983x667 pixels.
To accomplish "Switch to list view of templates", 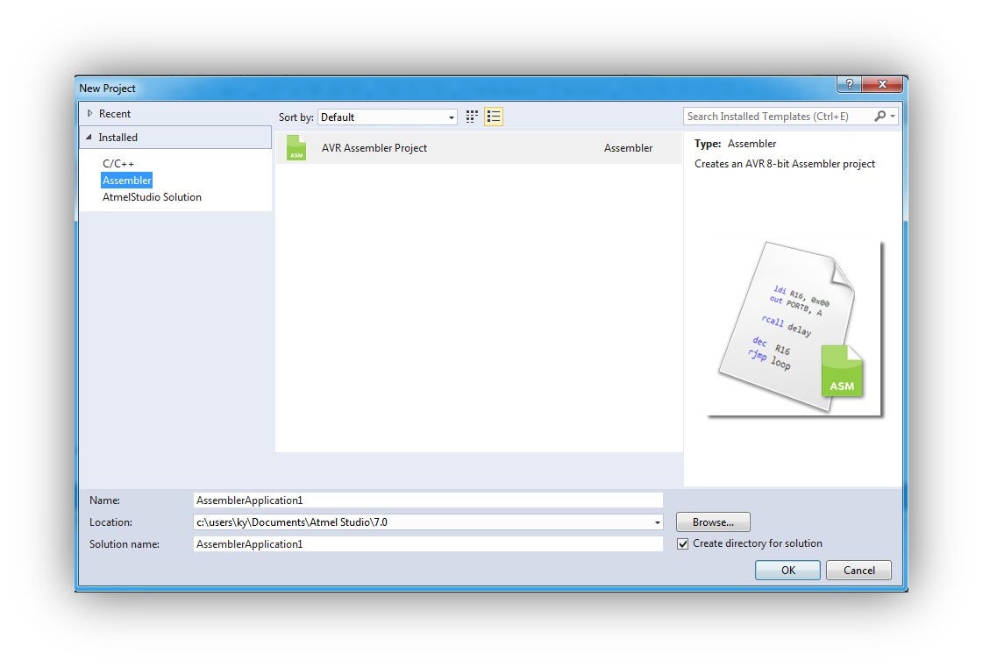I will (x=493, y=116).
